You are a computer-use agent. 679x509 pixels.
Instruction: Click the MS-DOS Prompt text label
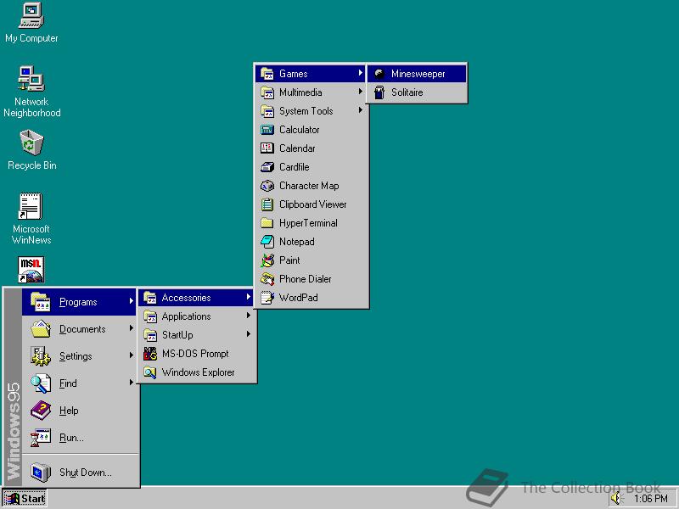[195, 354]
